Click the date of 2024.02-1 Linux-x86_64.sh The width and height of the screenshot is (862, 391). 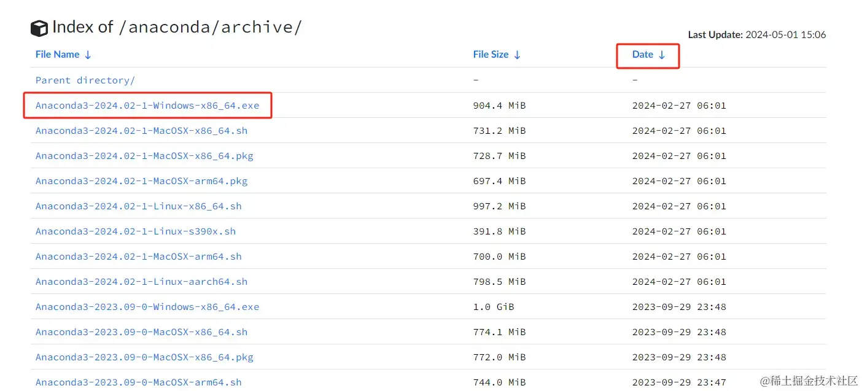coord(679,206)
